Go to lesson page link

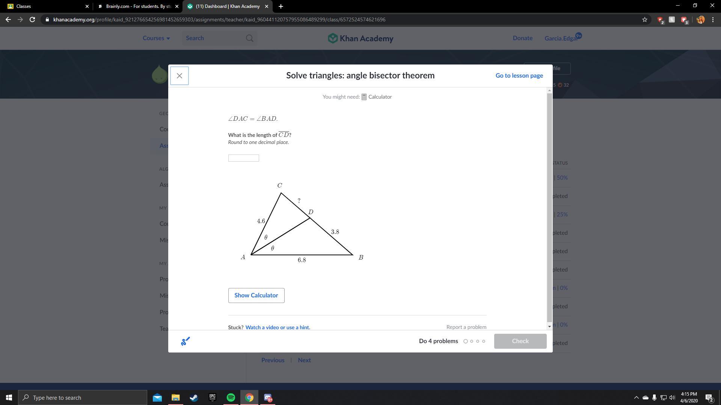click(x=519, y=76)
